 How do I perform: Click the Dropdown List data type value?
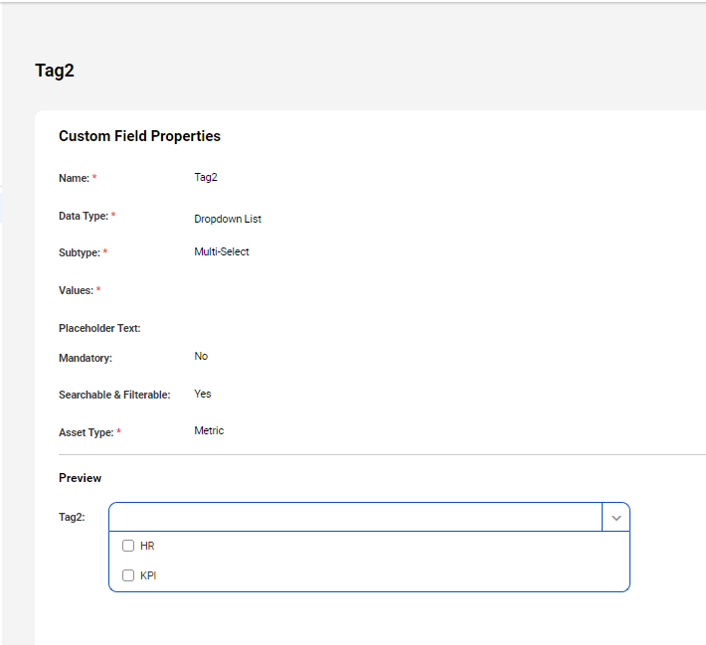[228, 219]
